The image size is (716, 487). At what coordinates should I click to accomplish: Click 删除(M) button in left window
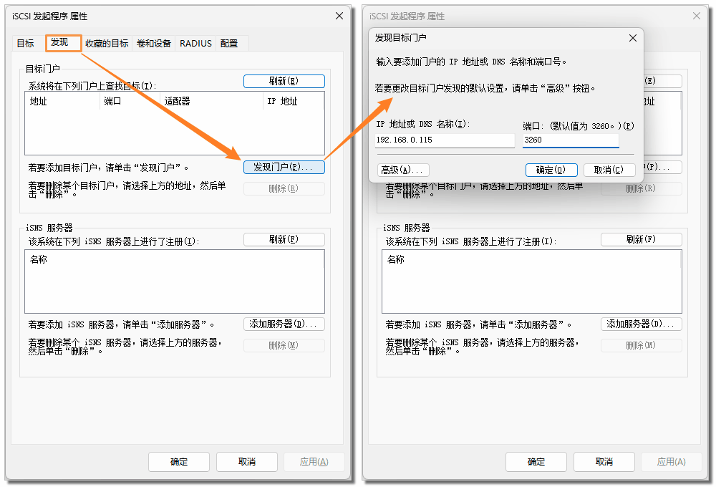(284, 345)
